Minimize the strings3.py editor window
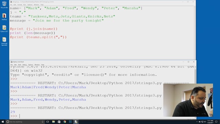The image size is (220, 124). [183, 2]
